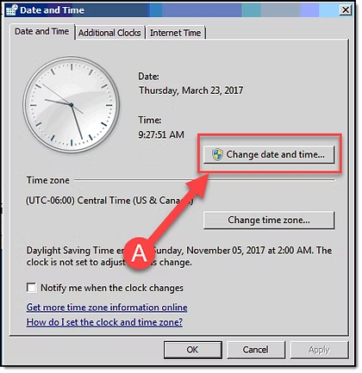The height and width of the screenshot is (373, 362).
Task: Open the Internet Time tab
Action: coord(175,33)
